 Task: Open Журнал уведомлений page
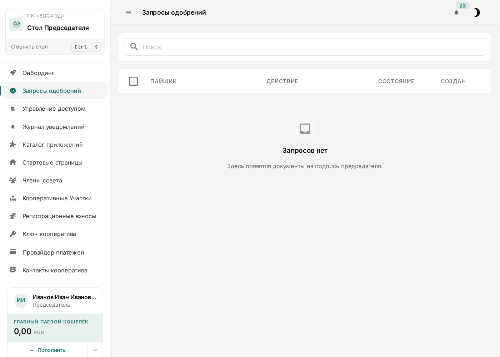pyautogui.click(x=55, y=127)
